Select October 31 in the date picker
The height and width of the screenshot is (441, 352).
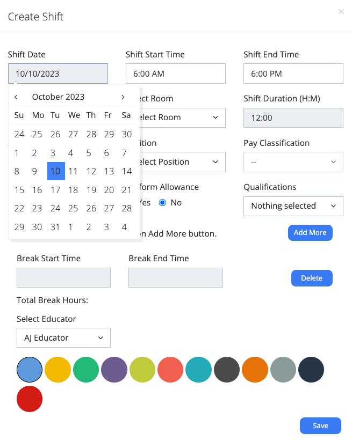coord(55,227)
